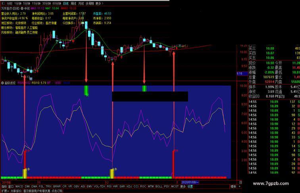
Task: Choose the SAR indicator
Action: (x=122, y=187)
